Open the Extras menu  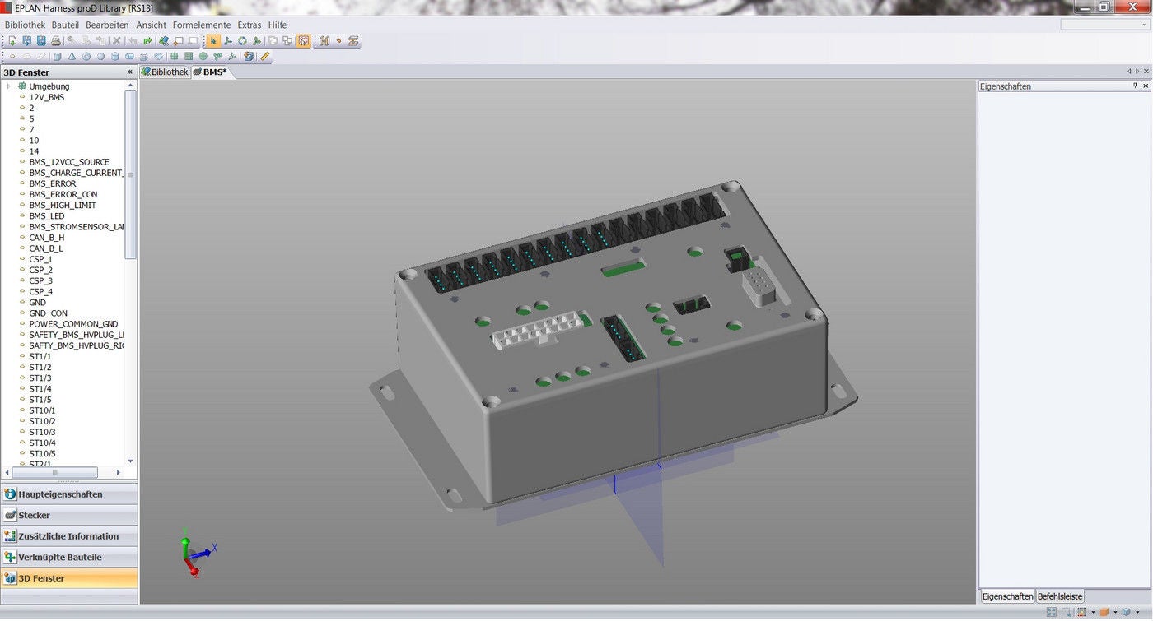tap(249, 25)
